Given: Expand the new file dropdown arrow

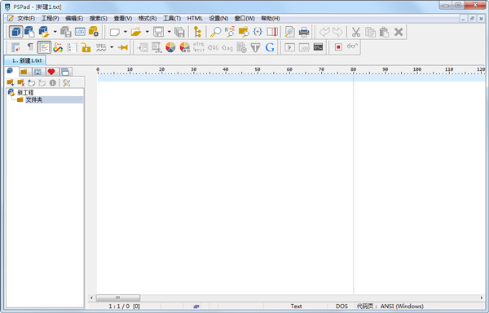Looking at the screenshot, I should [125, 32].
